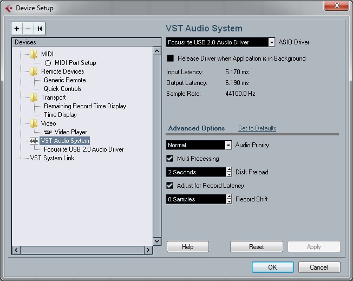353x281 pixels.
Task: Confirm with the OK button
Action: pyautogui.click(x=273, y=267)
